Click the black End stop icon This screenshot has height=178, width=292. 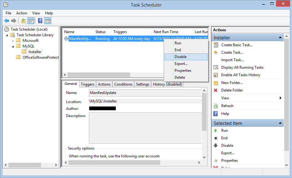[x=216, y=138]
